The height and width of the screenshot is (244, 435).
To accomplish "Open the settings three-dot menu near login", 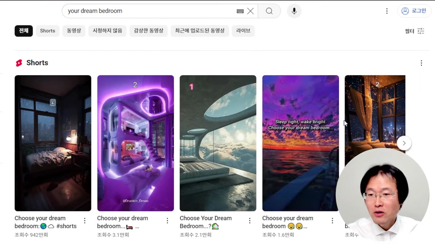I will 387,11.
